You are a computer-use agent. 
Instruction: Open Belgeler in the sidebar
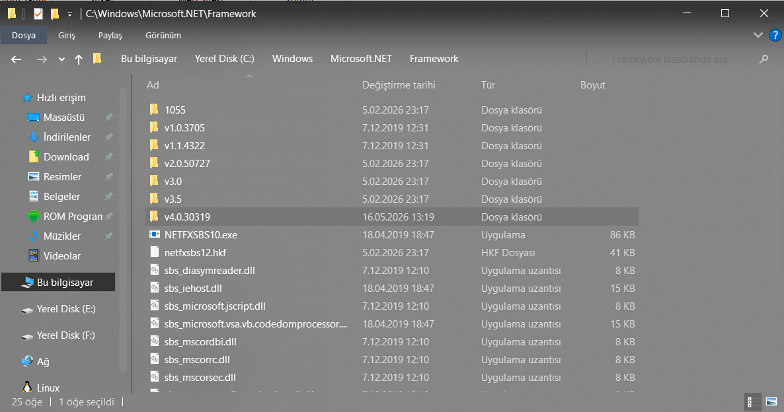(x=61, y=197)
